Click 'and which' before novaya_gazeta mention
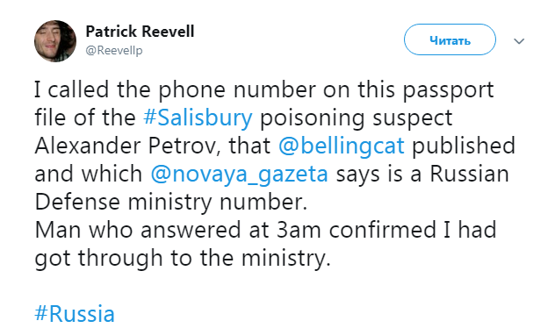This screenshot has height=328, width=555. pos(89,175)
